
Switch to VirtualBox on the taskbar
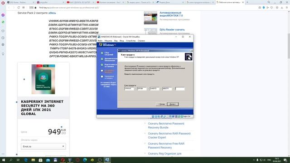(x=107, y=160)
